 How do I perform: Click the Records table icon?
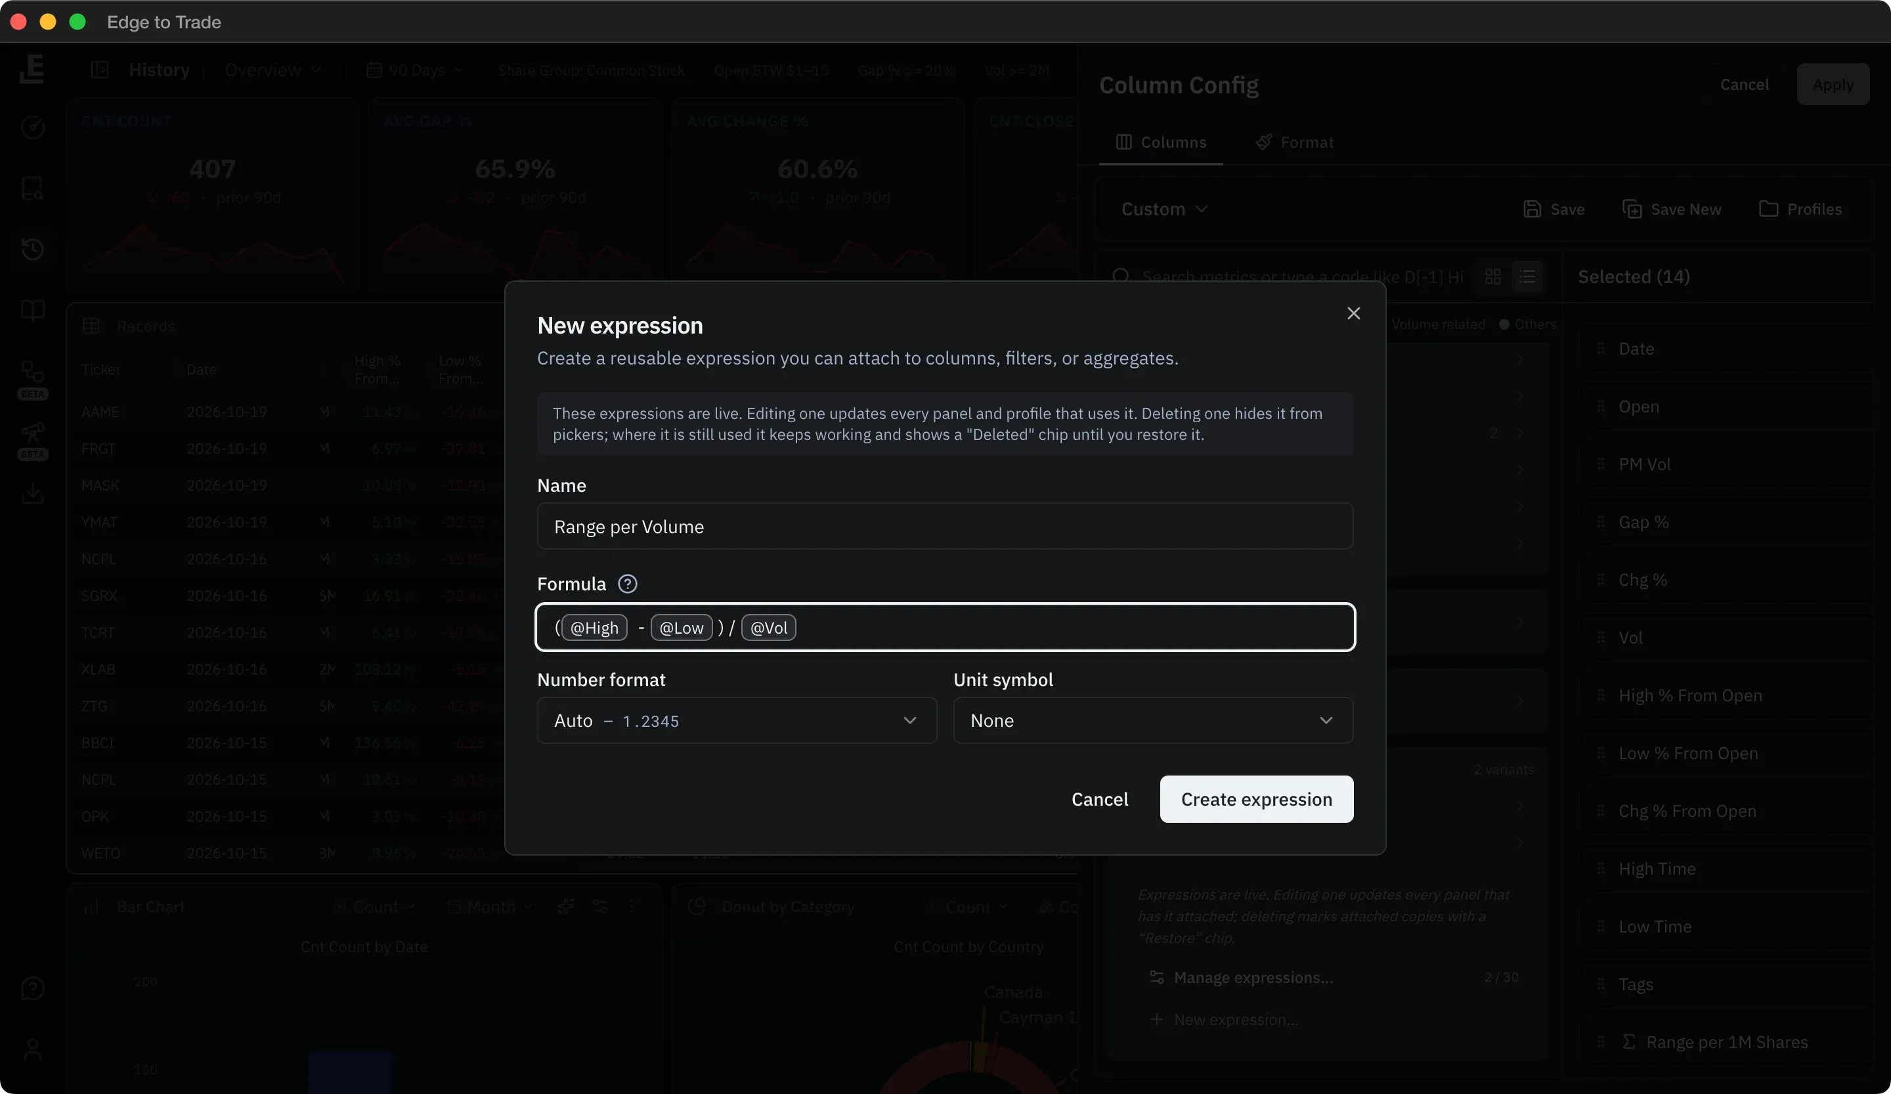(x=91, y=326)
